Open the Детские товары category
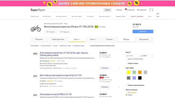 (x=77, y=16)
